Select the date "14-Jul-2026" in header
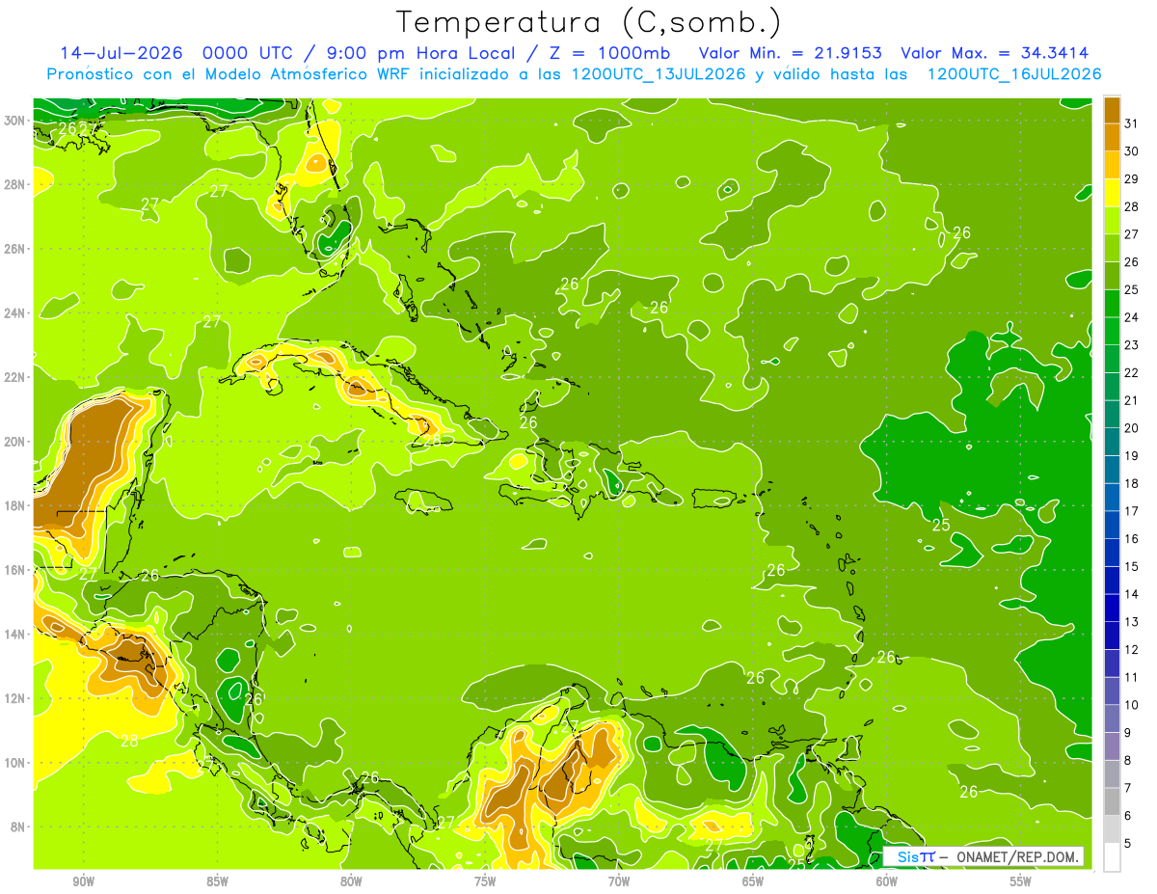This screenshot has height=894, width=1157. pyautogui.click(x=122, y=53)
